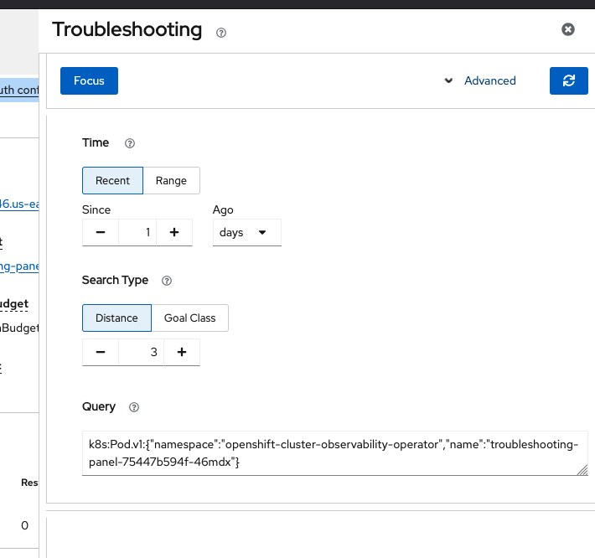Increase the Since value

(x=174, y=232)
